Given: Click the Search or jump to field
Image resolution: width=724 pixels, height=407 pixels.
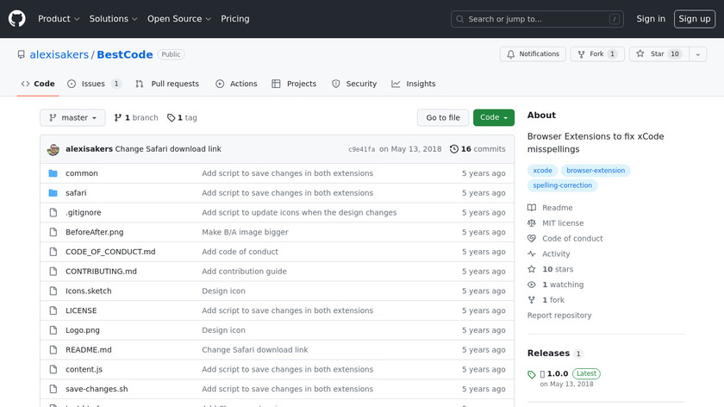Looking at the screenshot, I should (x=538, y=19).
